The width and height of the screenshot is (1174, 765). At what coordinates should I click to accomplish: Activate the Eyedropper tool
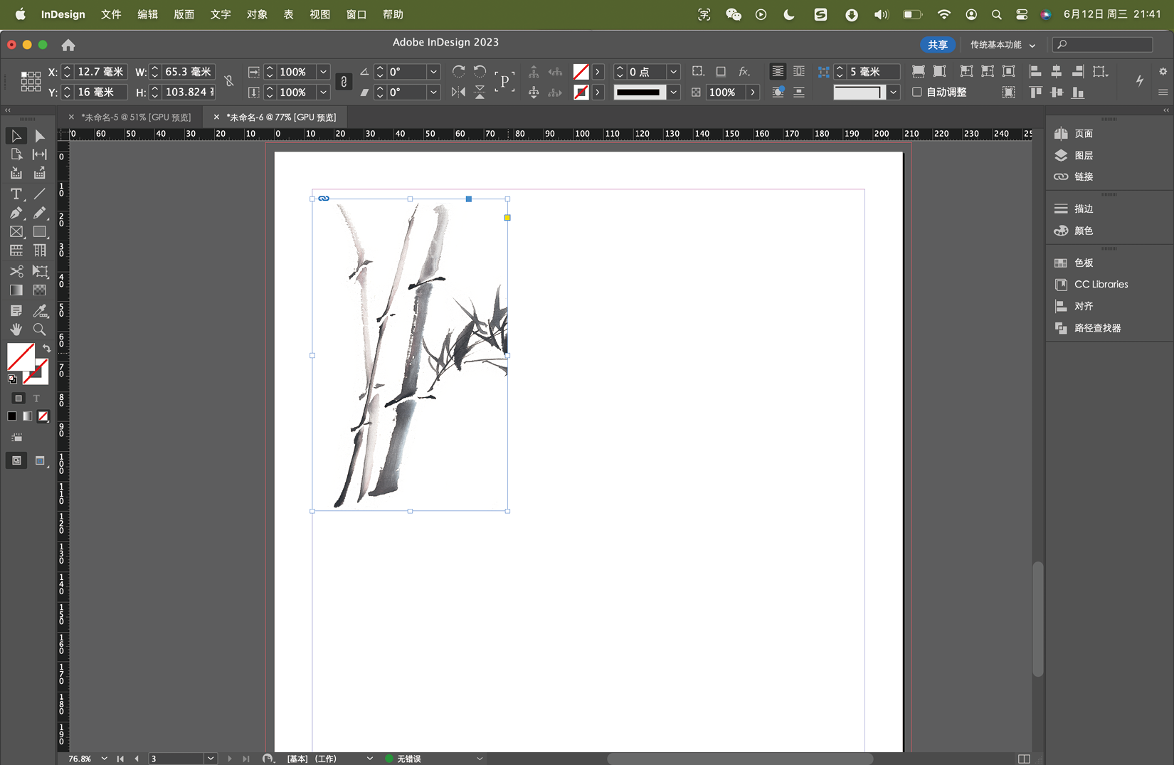pos(40,310)
